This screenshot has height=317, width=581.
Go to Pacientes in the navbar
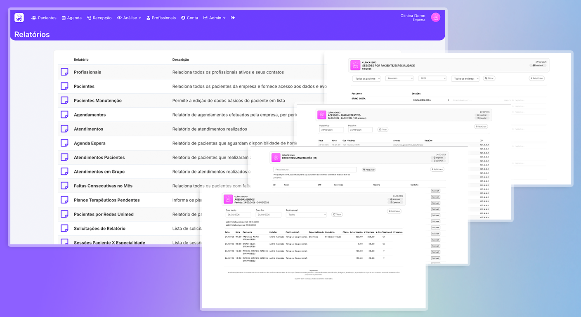[44, 18]
